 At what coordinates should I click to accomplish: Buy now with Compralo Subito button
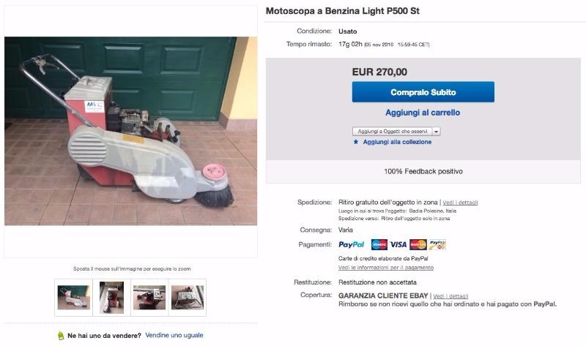(423, 92)
